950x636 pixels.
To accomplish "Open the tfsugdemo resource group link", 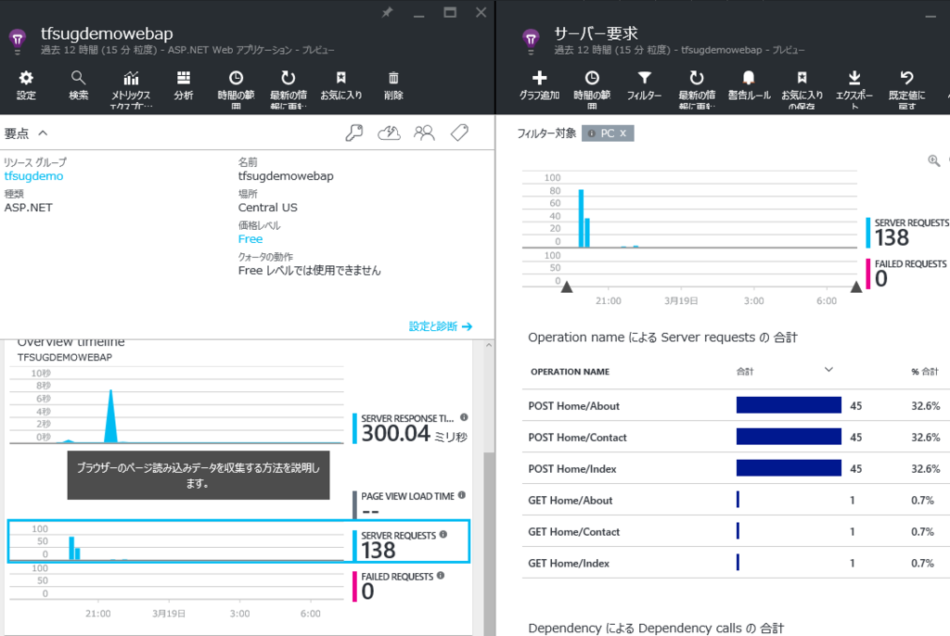I will tap(33, 175).
